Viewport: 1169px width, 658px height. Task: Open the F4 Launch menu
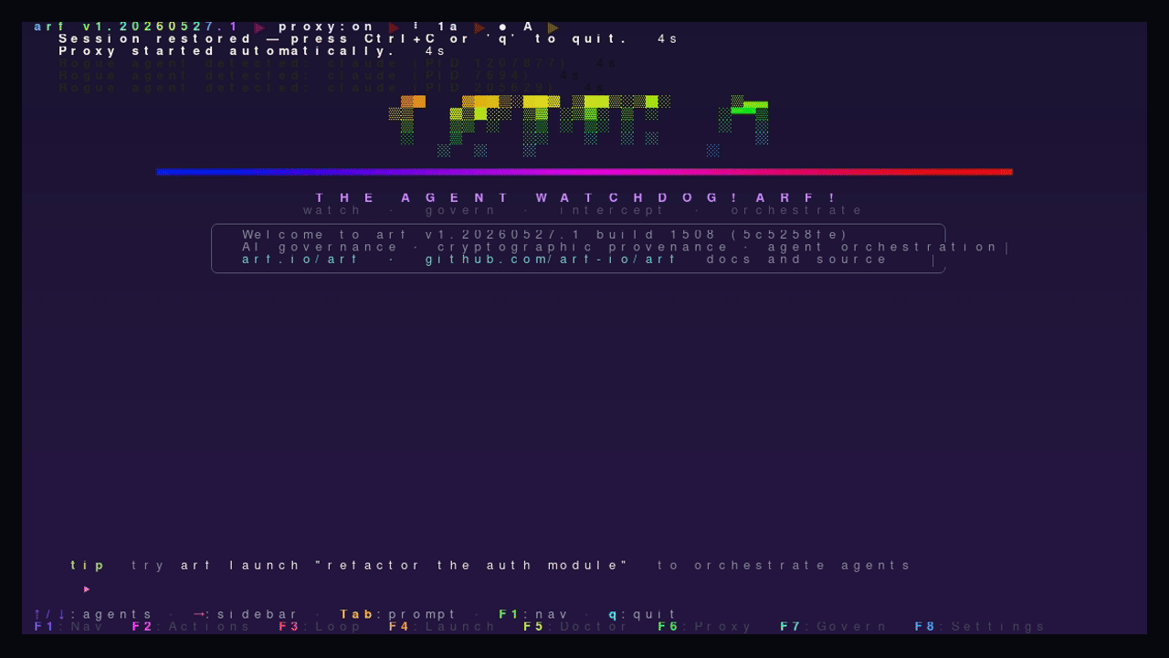(x=442, y=627)
